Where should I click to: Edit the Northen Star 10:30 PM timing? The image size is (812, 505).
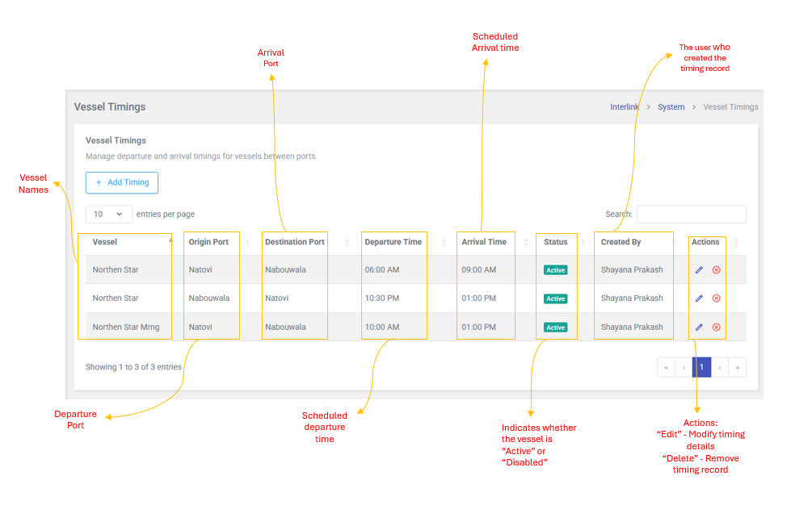[699, 298]
